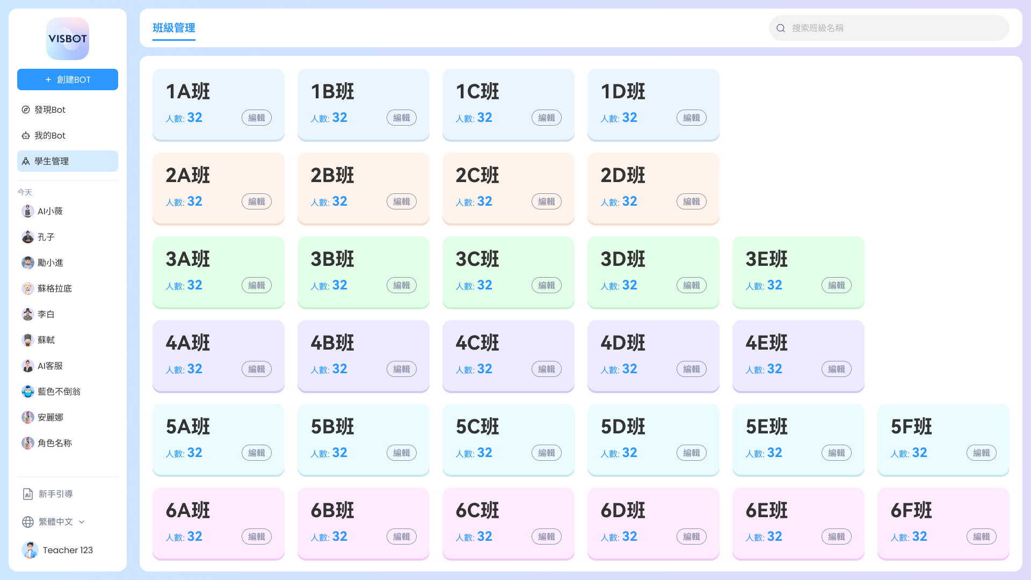Click the globe language selector icon
The height and width of the screenshot is (580, 1031).
click(x=28, y=522)
